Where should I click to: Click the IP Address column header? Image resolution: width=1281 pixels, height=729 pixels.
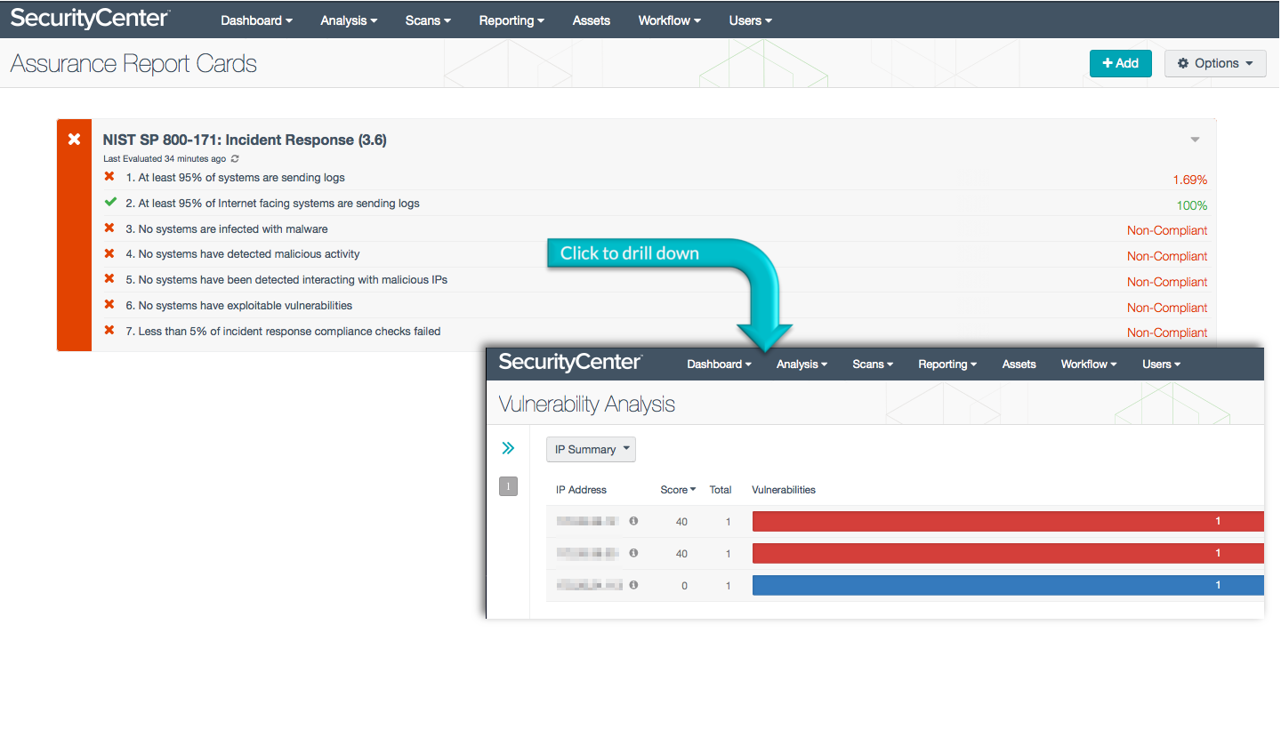[x=581, y=490]
